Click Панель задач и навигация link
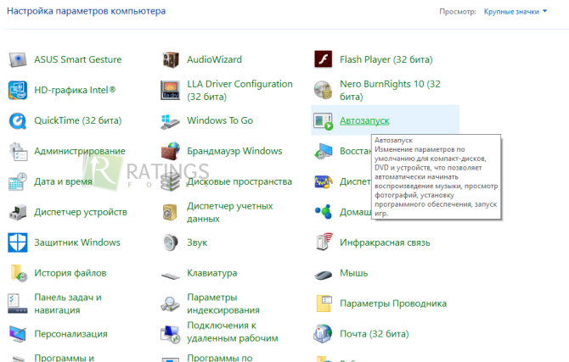 tap(68, 304)
